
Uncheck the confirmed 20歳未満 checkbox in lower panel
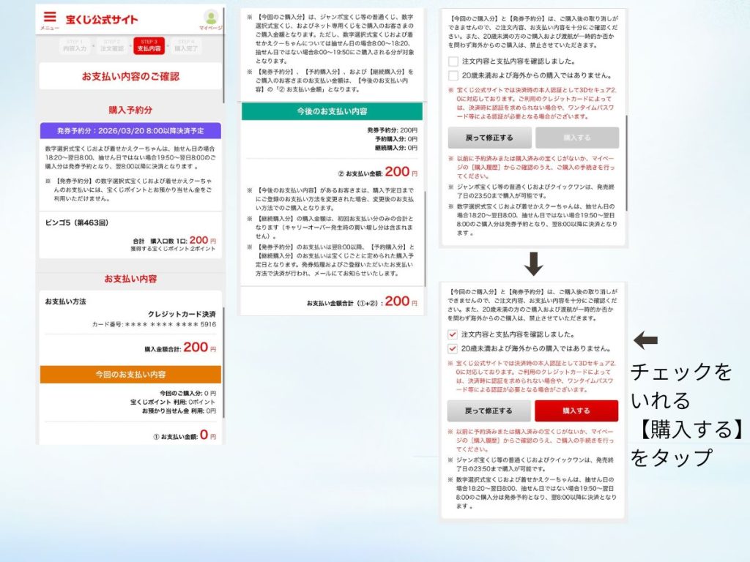coord(452,349)
